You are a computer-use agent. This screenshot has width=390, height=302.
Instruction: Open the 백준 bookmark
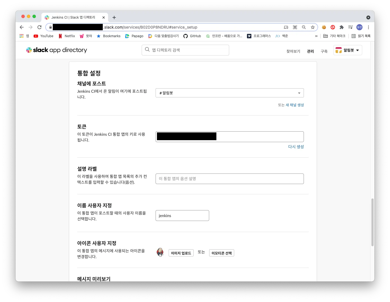click(x=282, y=36)
